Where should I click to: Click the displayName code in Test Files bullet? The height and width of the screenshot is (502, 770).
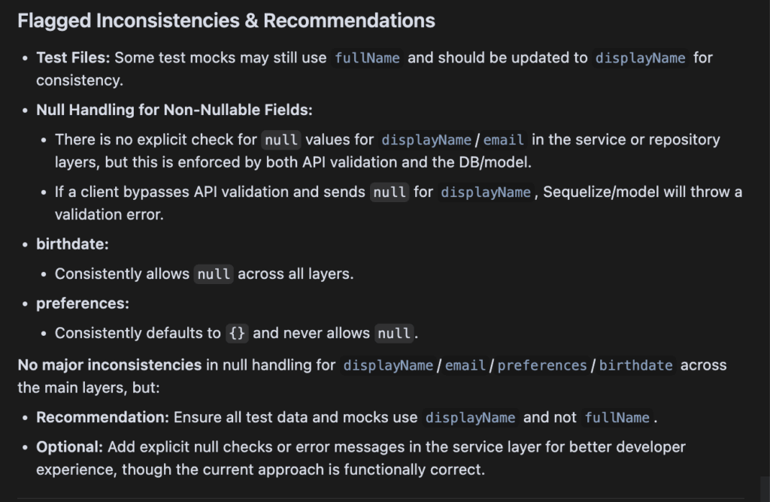[x=640, y=58]
